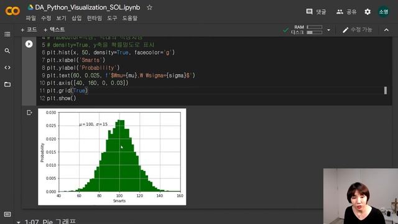Click the connected checkmark icon beside RAM
Screen dimensions: 398x224
click(x=285, y=30)
